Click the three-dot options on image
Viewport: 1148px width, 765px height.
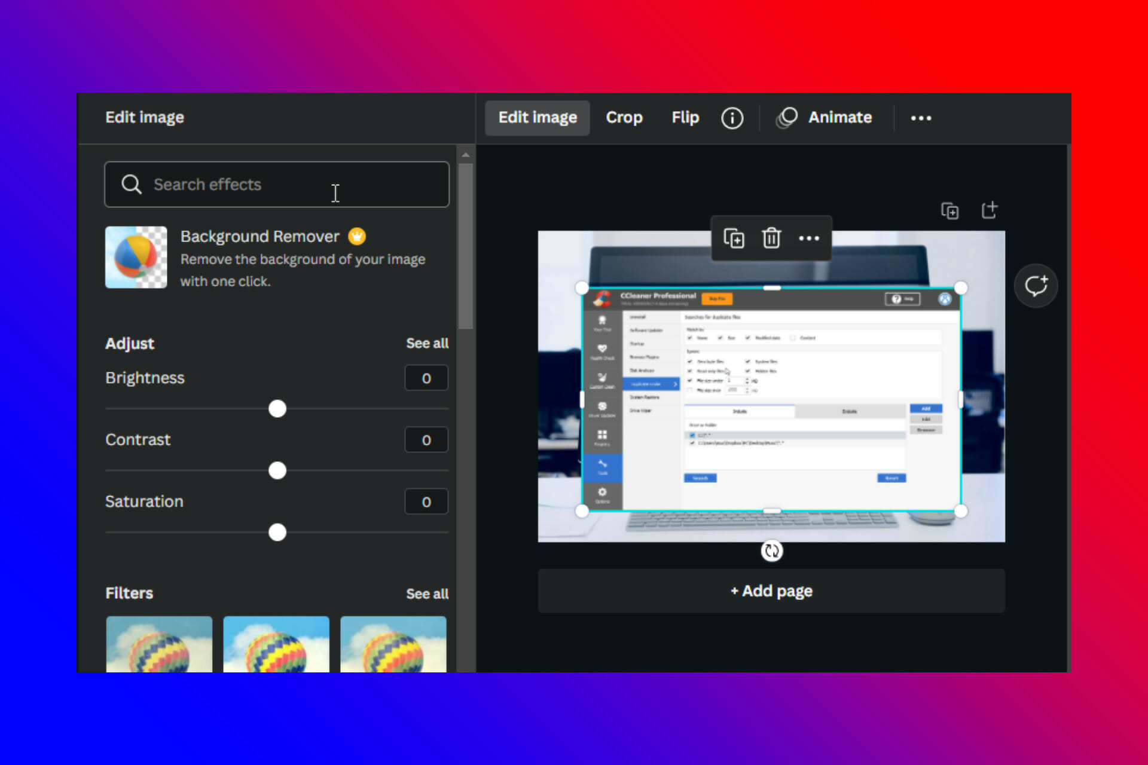click(808, 238)
